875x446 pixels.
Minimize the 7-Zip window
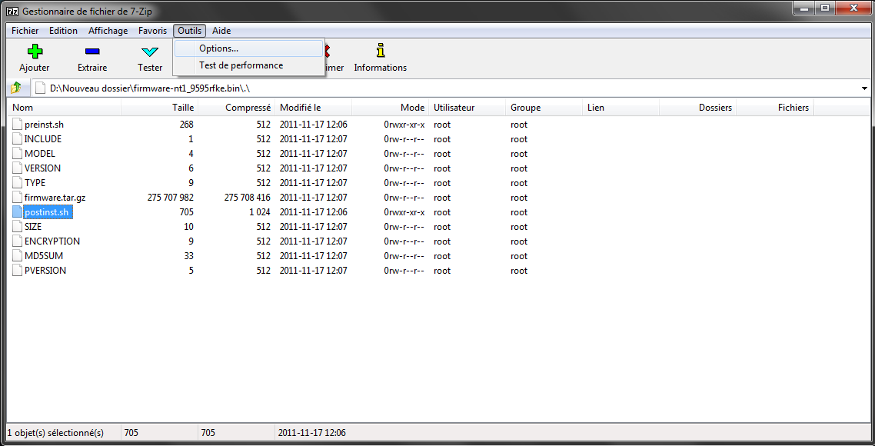pos(803,7)
